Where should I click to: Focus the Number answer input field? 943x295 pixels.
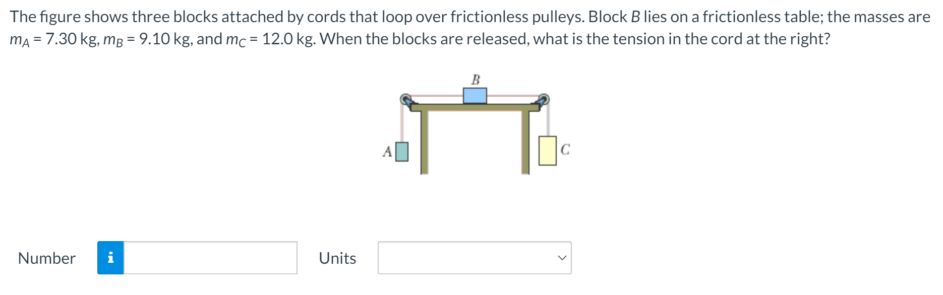[x=210, y=258]
